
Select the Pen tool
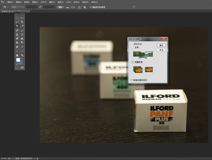click(17, 47)
